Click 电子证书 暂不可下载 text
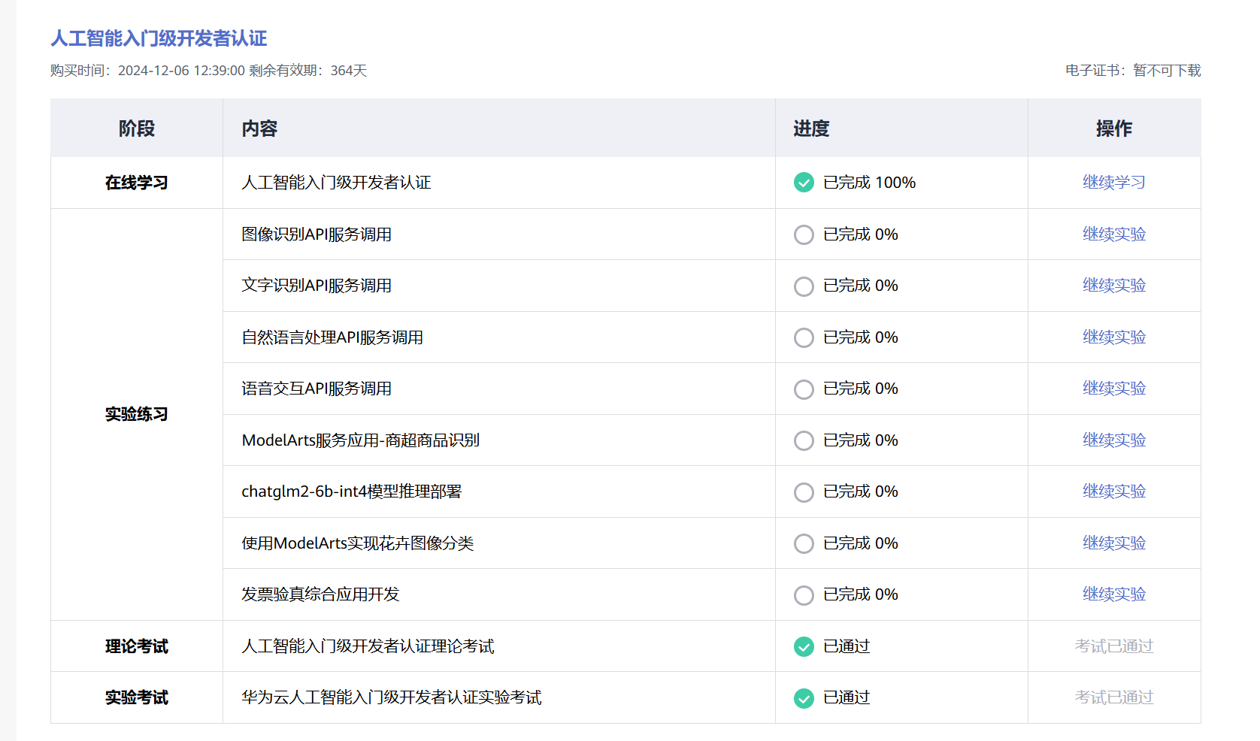 [x=1133, y=71]
